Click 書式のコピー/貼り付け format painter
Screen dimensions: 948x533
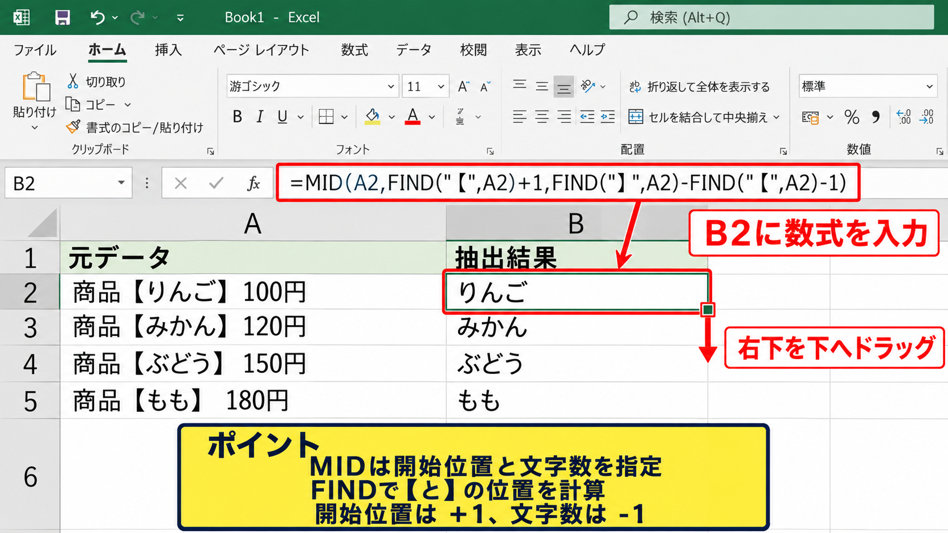tap(134, 127)
